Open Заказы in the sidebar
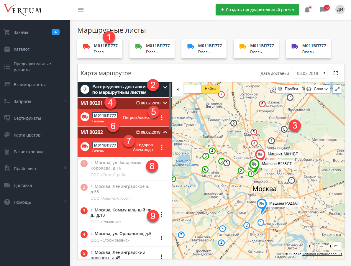Viewport: 351px width, 266px height. [21, 32]
